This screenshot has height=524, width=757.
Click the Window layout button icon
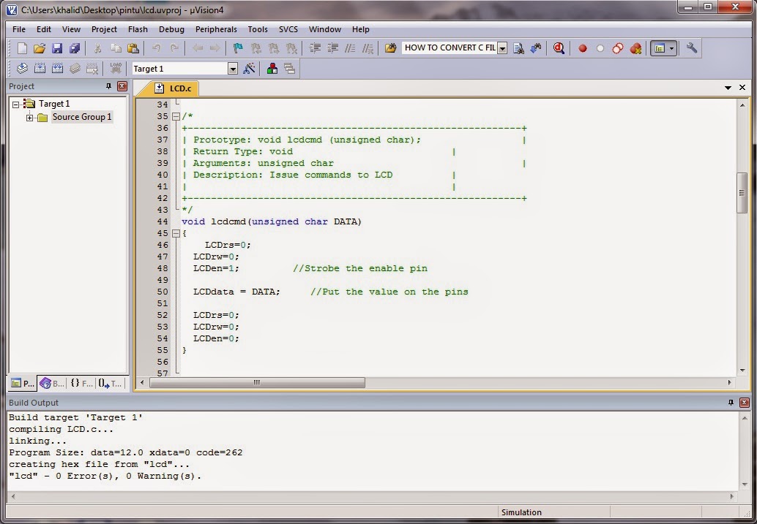(660, 48)
